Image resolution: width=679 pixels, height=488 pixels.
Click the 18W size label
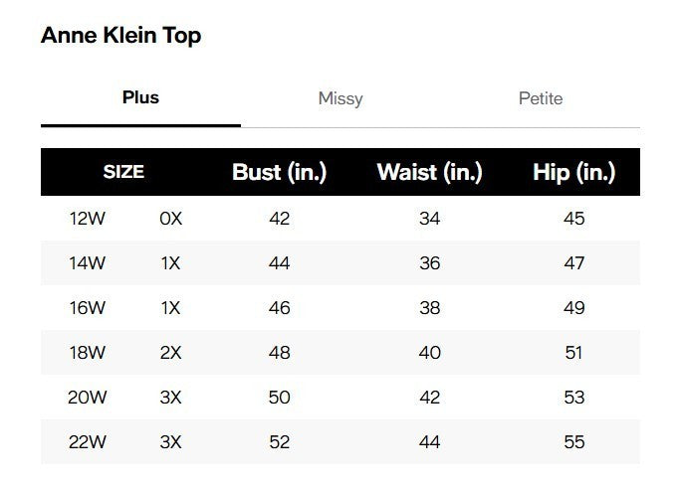(87, 353)
